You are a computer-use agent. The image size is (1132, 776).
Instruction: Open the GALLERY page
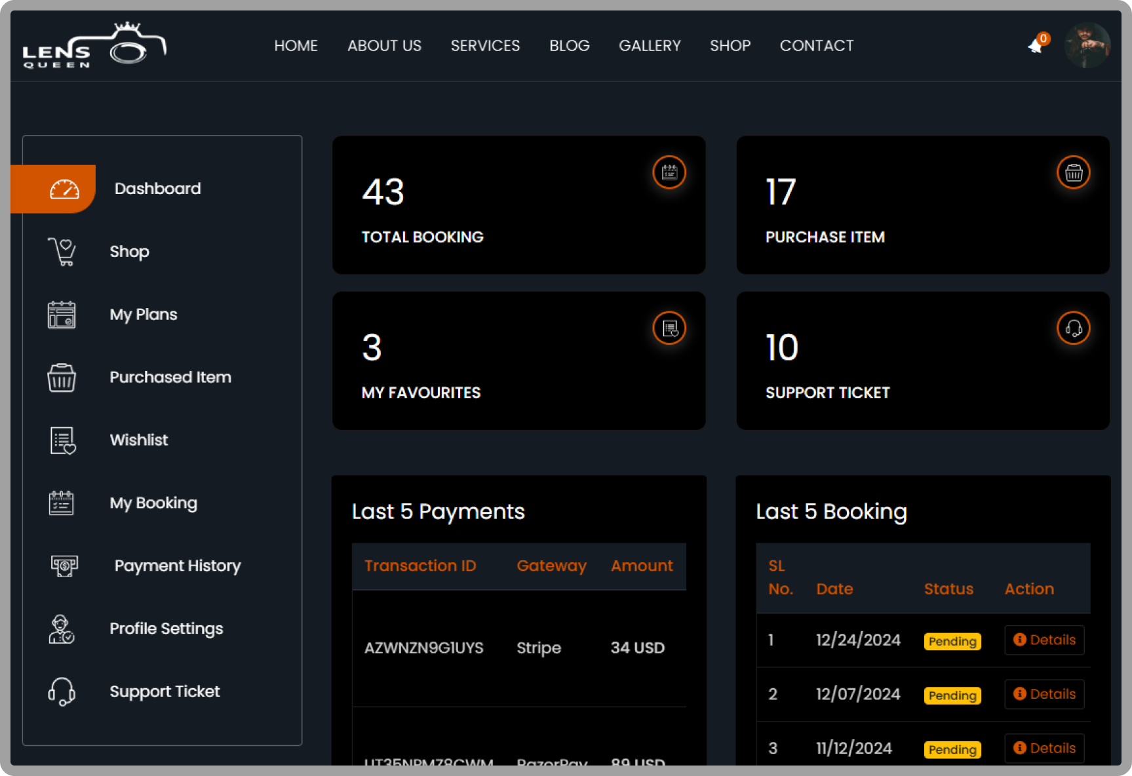click(x=650, y=46)
